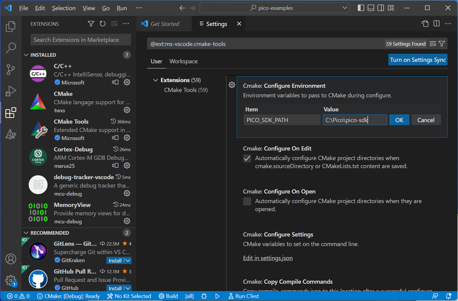Collapse the INSTALLED extensions section

tap(26, 55)
